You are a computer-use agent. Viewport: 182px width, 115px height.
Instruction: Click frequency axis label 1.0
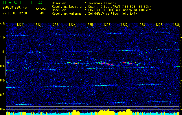coord(3,52)
